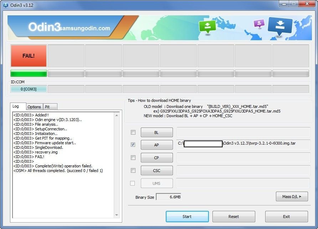Click the greyed-out UMS button
318x229 pixels.
point(157,183)
